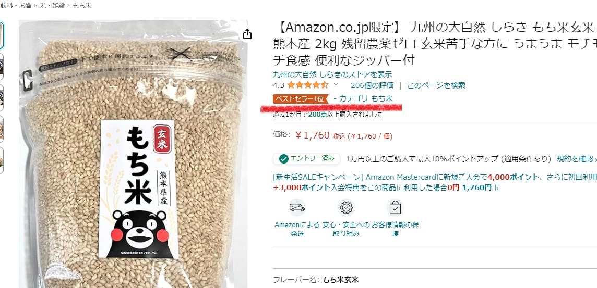
Task: Expand 規約を確認 terms chevron
Action: pos(595,159)
